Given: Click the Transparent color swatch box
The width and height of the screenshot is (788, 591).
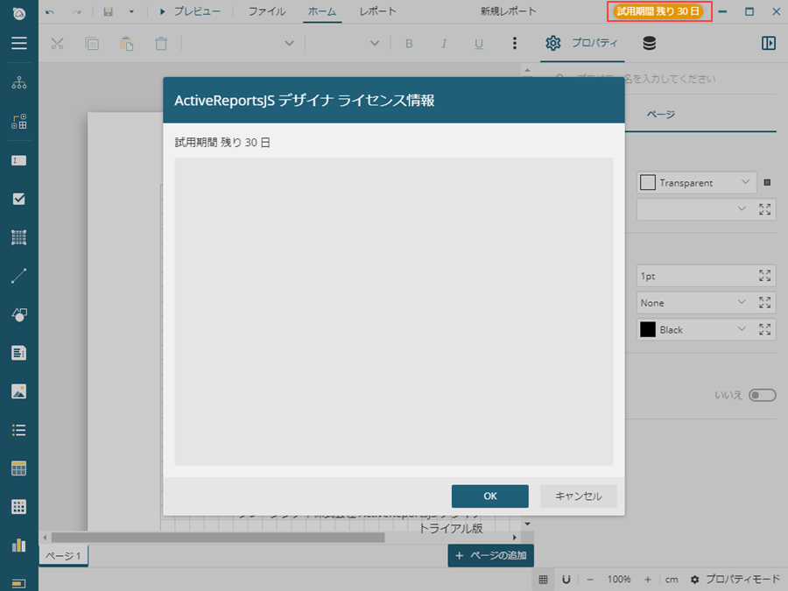Looking at the screenshot, I should [x=648, y=182].
